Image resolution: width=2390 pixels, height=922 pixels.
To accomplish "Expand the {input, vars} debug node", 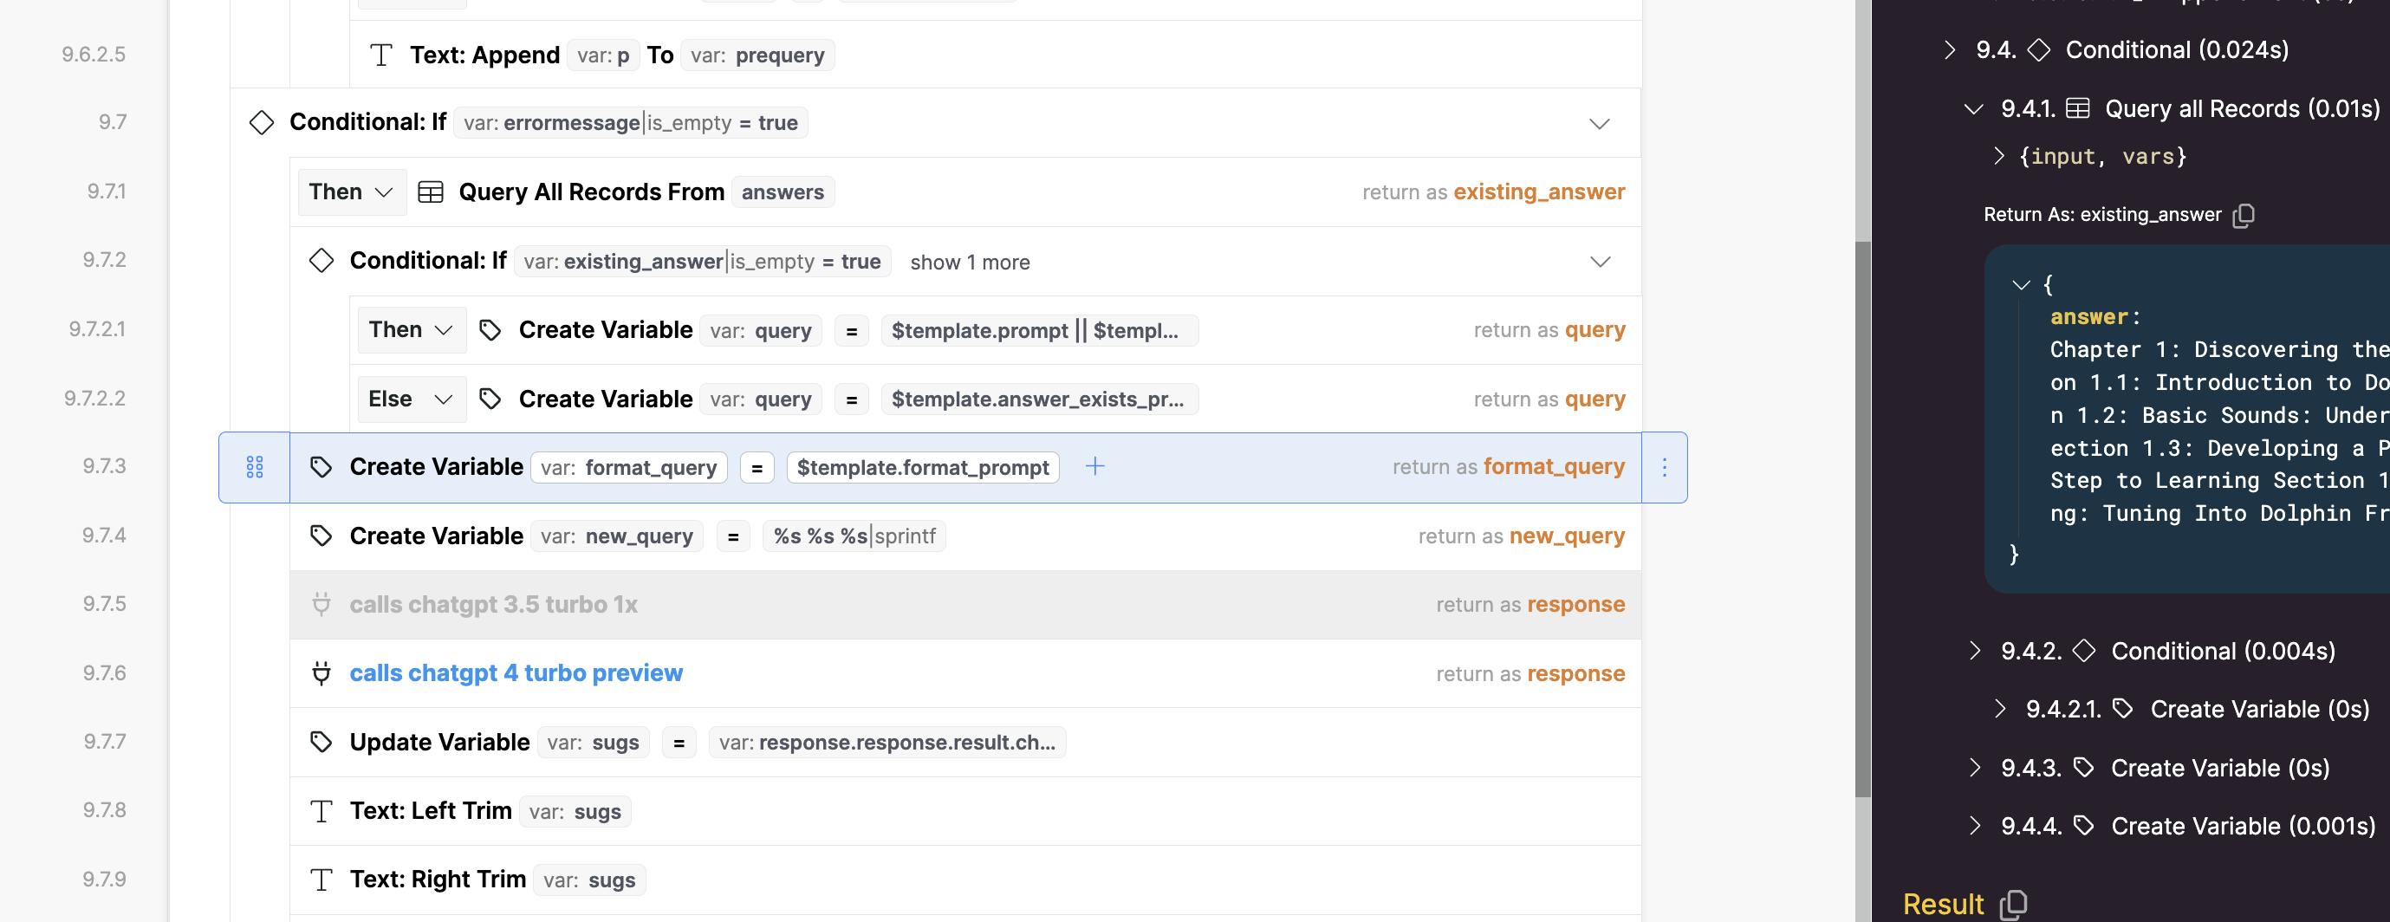I will (x=1999, y=156).
